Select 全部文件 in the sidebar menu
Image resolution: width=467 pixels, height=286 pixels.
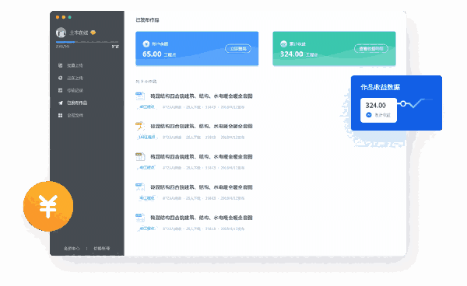pyautogui.click(x=75, y=115)
